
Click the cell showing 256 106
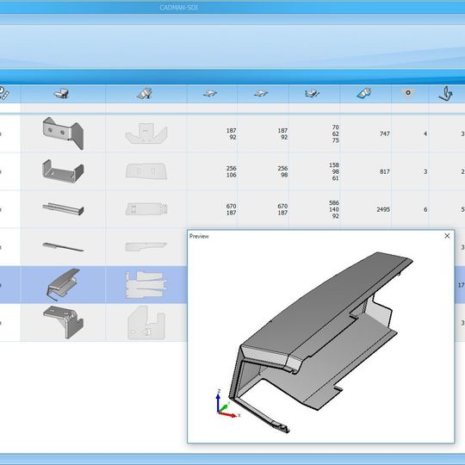(x=232, y=171)
